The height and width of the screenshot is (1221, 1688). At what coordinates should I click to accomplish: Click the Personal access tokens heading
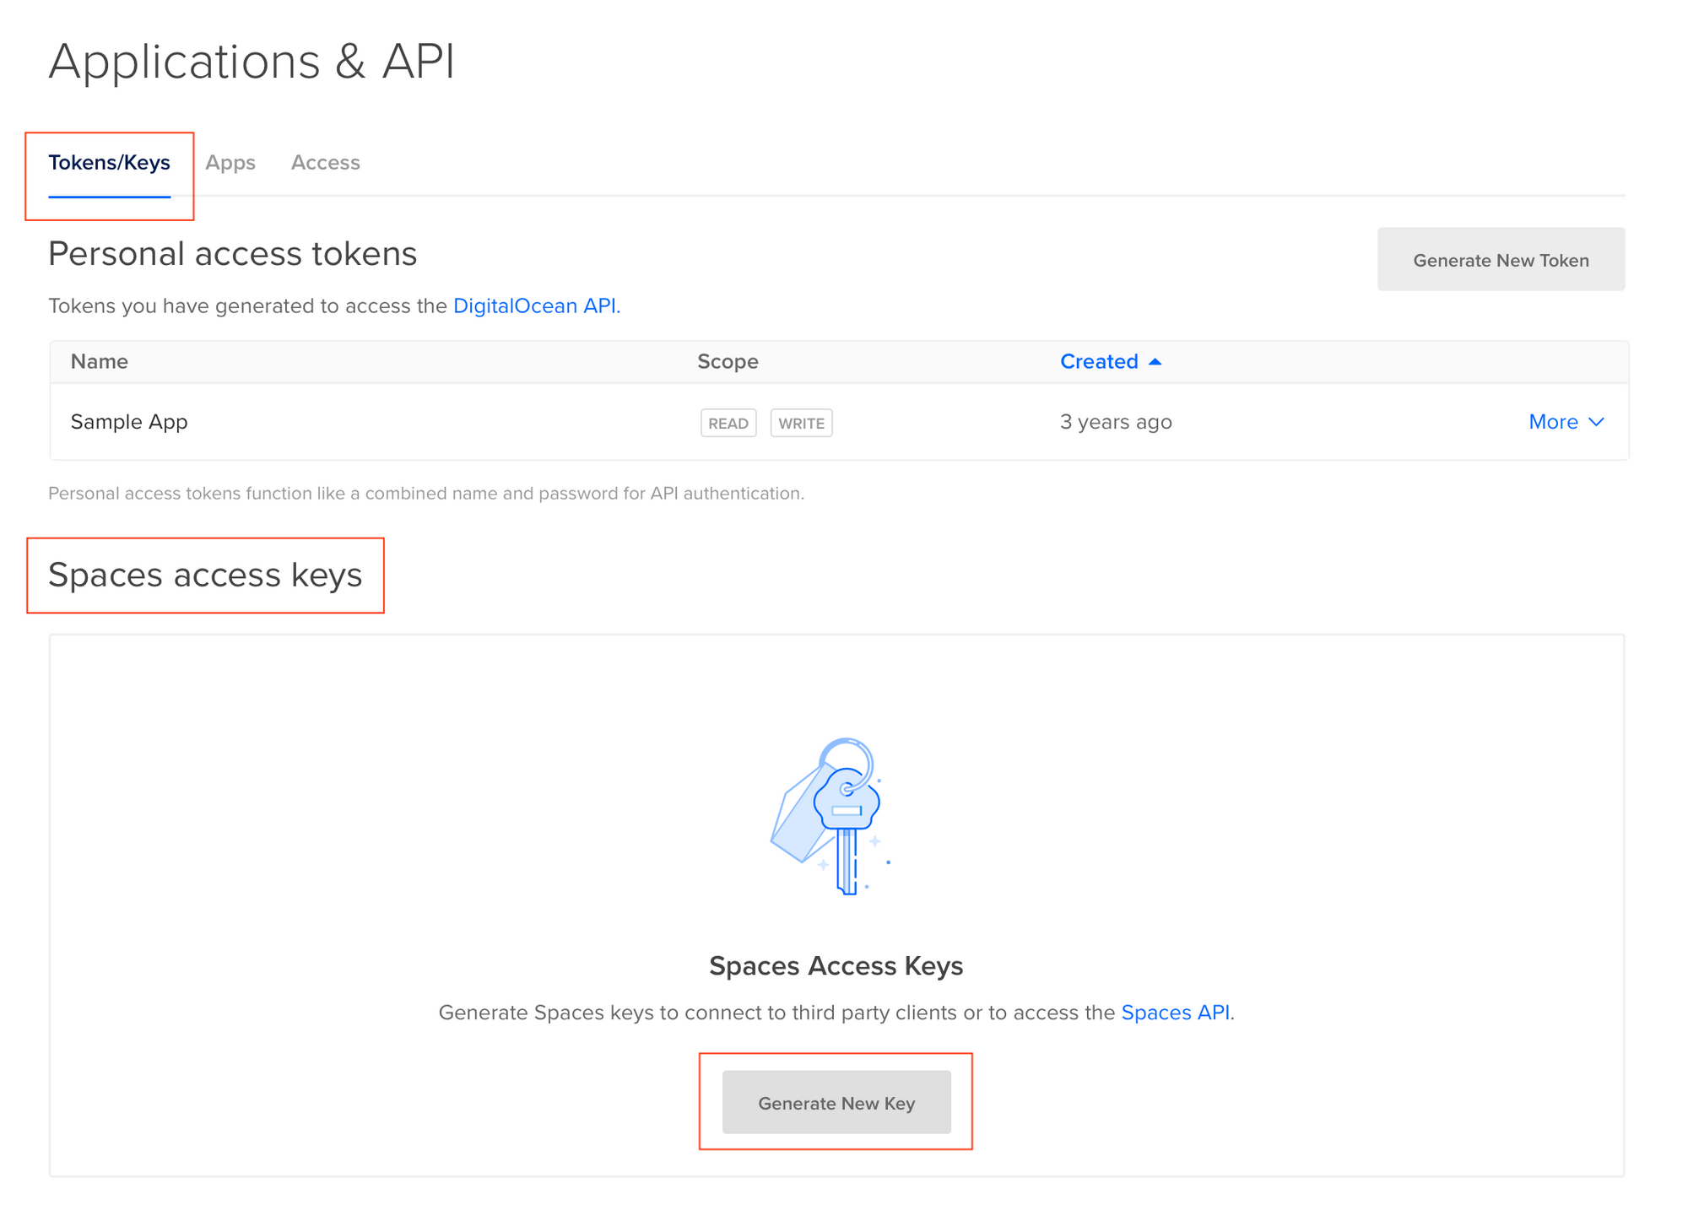coord(232,253)
